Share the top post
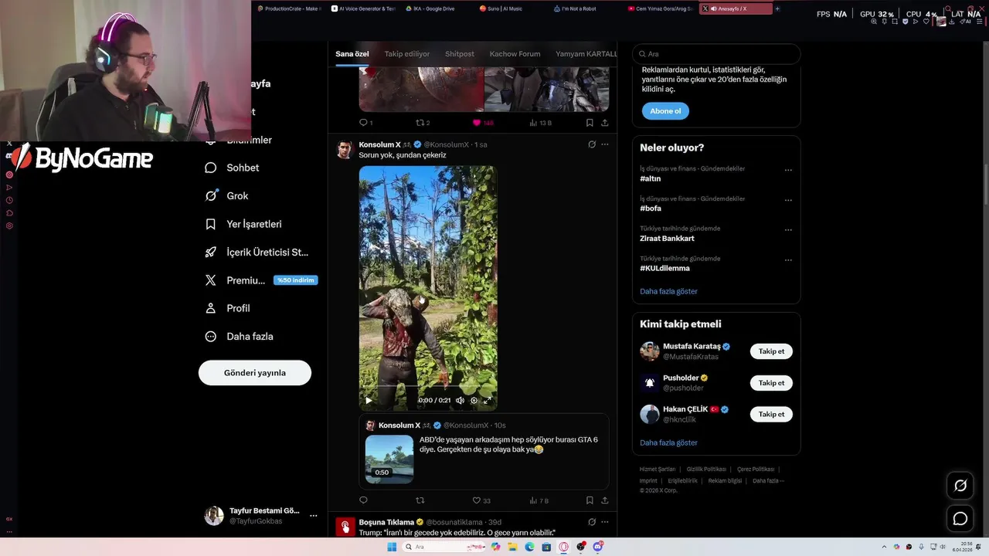989x556 pixels. 605,123
